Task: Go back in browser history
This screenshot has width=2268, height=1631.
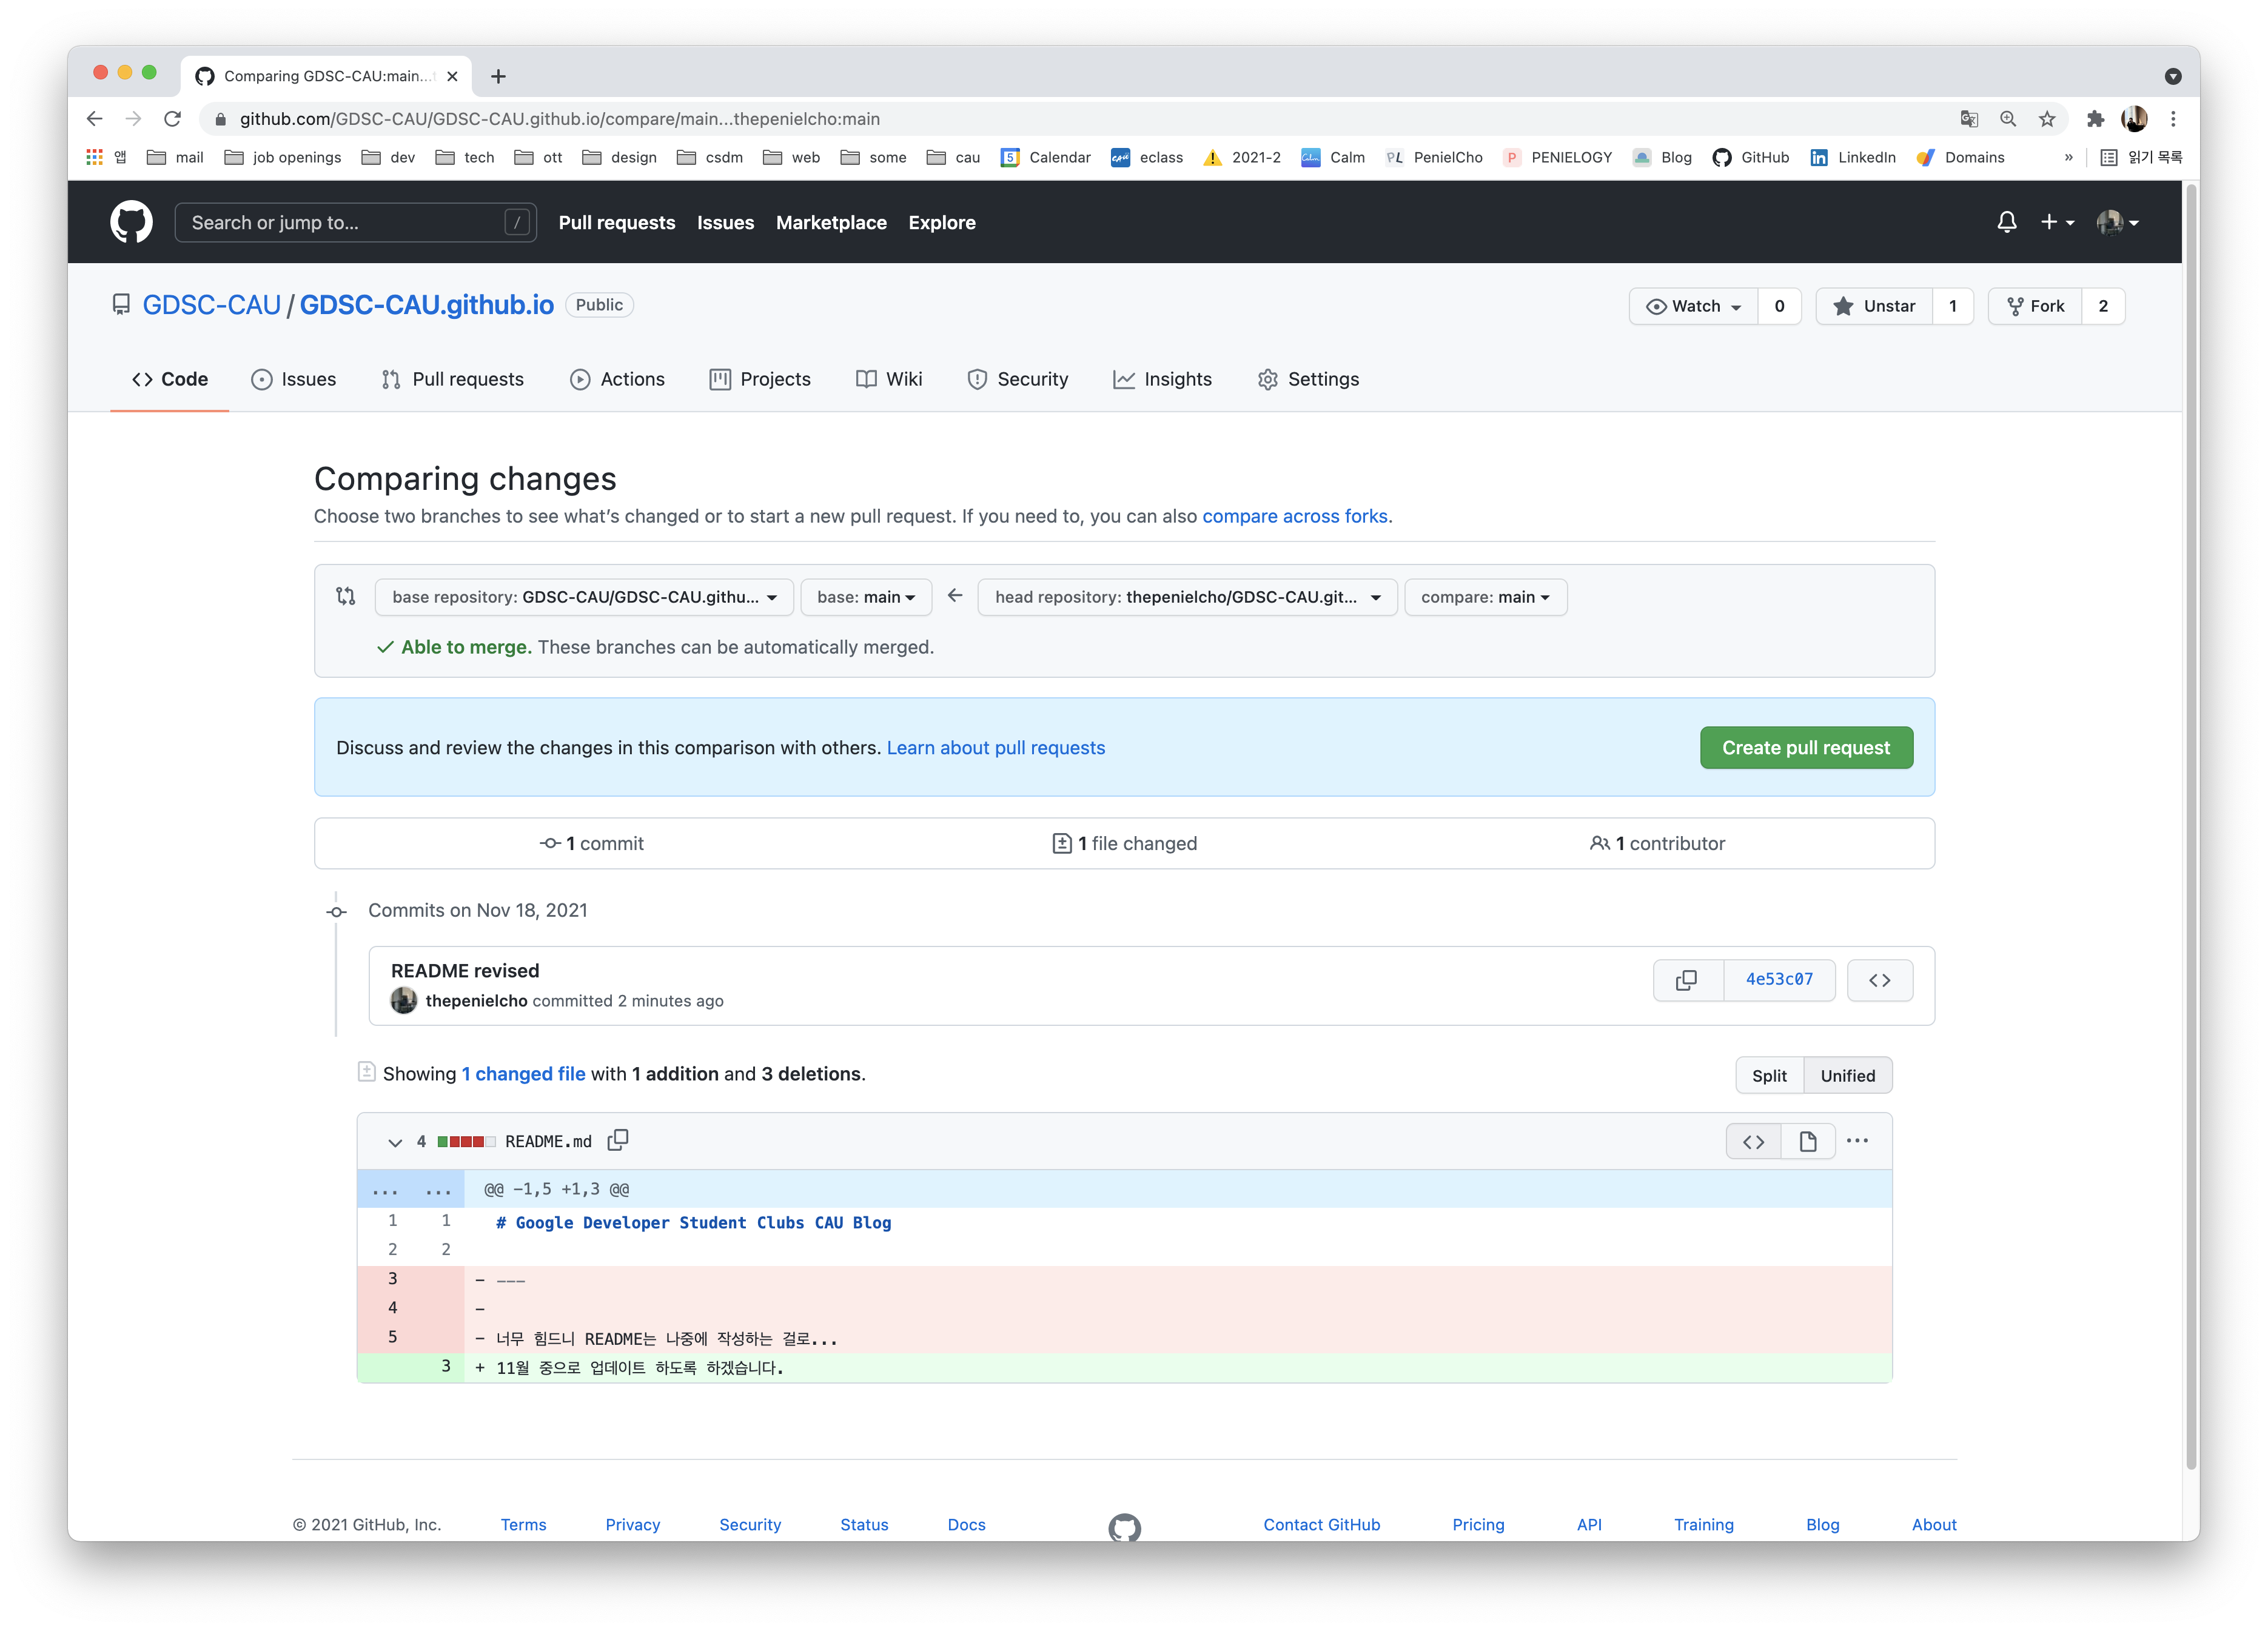Action: point(94,119)
